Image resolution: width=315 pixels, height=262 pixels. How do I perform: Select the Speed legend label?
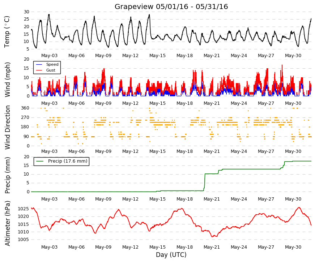(52, 64)
